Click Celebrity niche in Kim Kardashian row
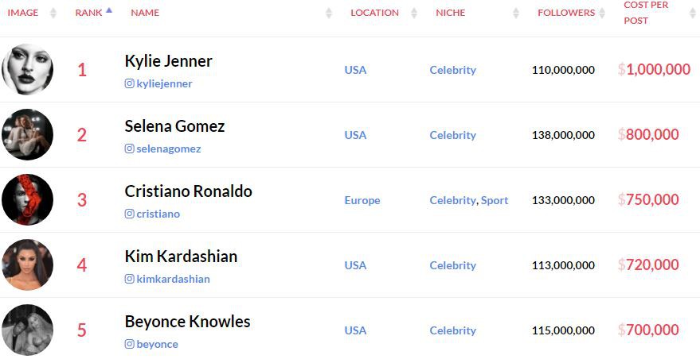 [452, 265]
